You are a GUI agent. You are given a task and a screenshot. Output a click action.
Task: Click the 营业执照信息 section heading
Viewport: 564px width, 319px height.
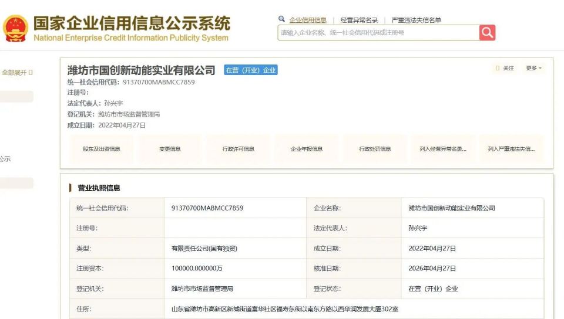coord(99,188)
